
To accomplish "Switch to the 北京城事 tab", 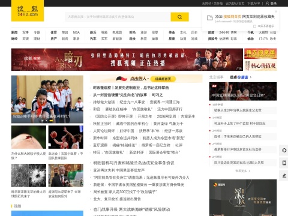I will (x=216, y=77).
